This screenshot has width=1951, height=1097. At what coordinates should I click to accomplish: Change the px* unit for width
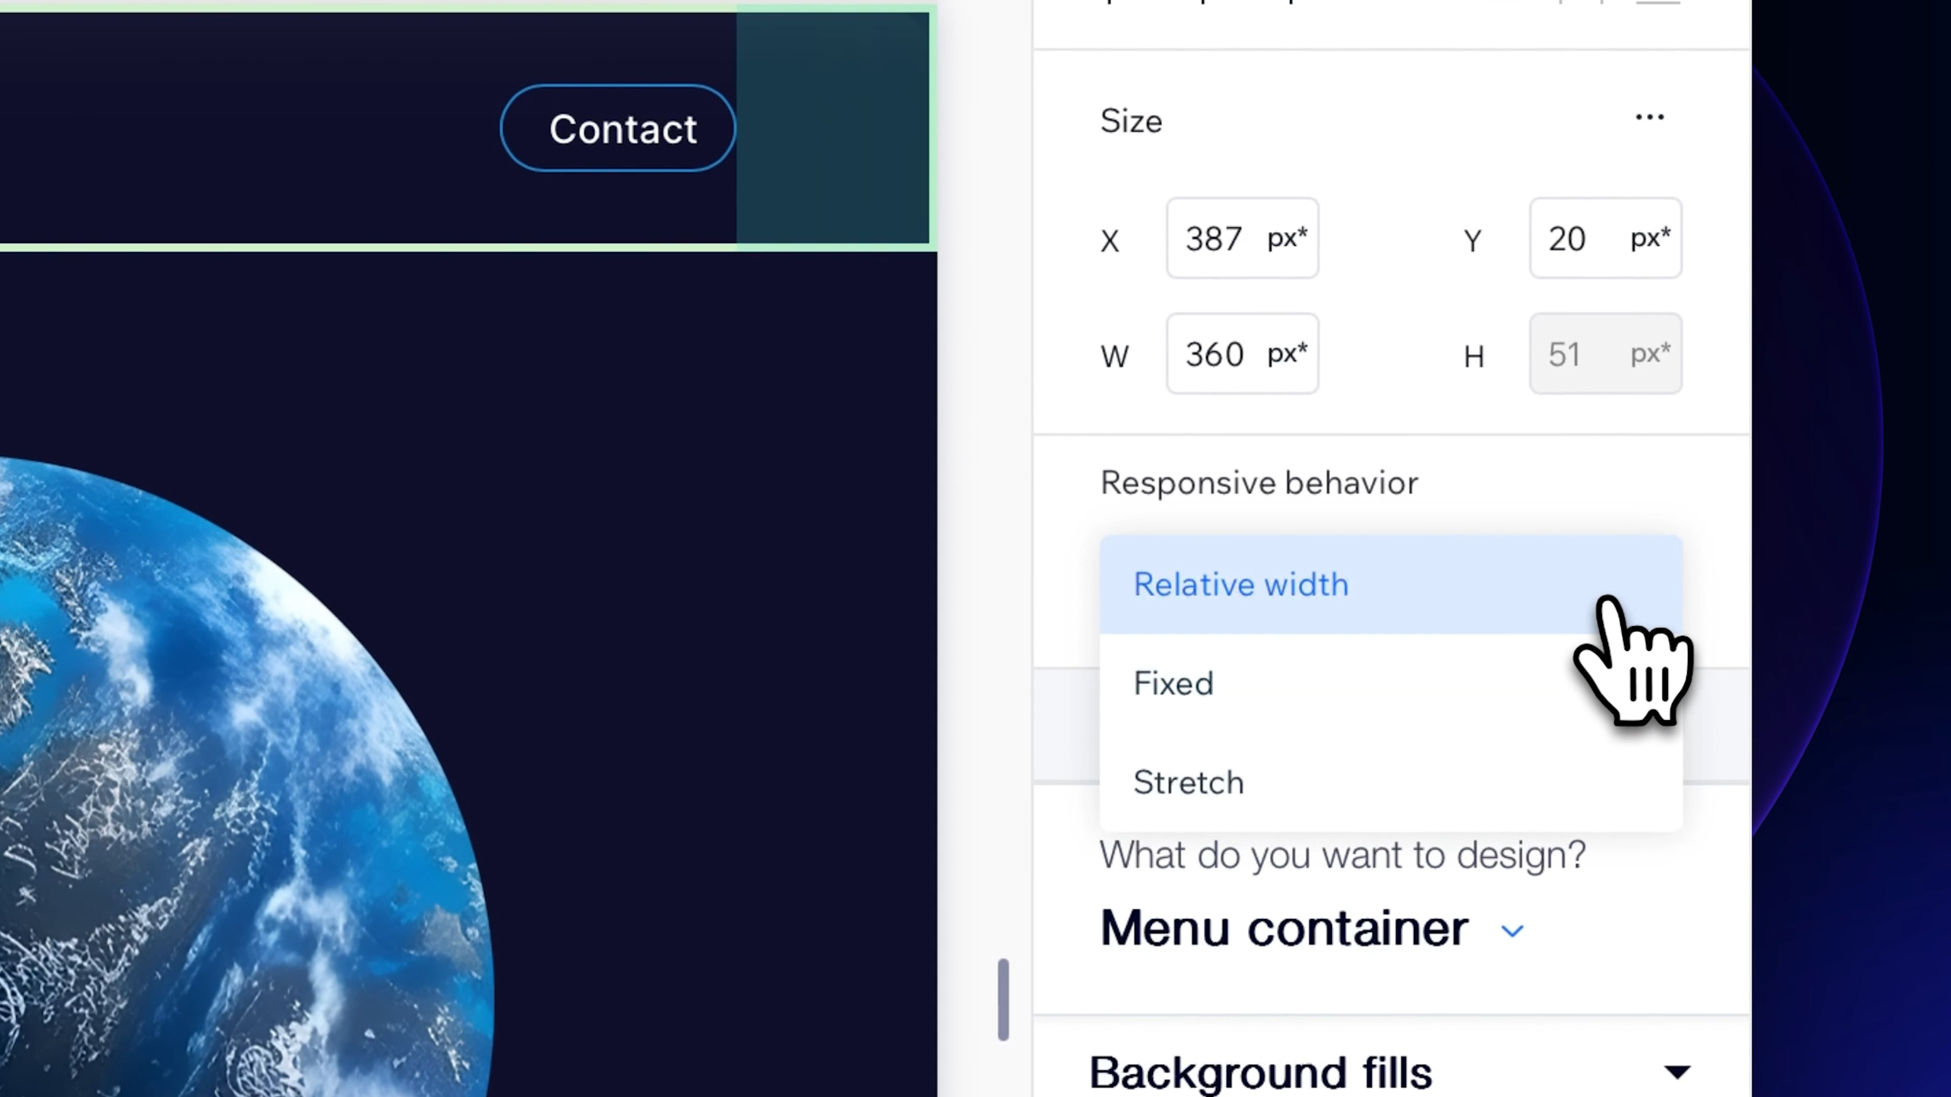[1287, 353]
